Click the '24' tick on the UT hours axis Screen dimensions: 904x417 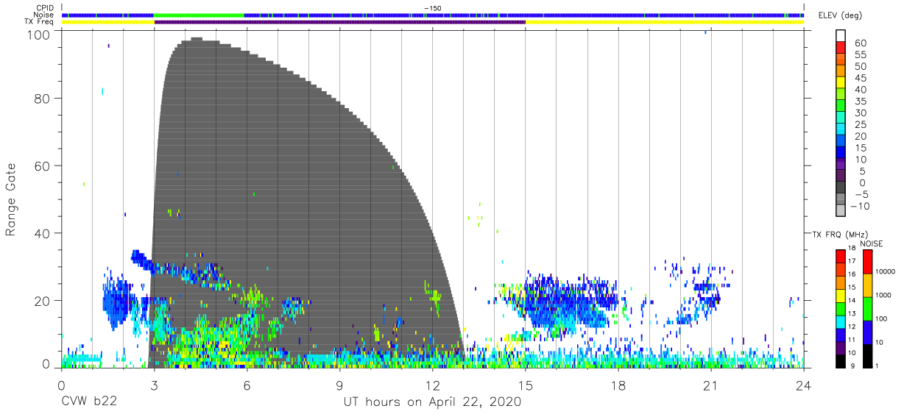click(x=804, y=384)
